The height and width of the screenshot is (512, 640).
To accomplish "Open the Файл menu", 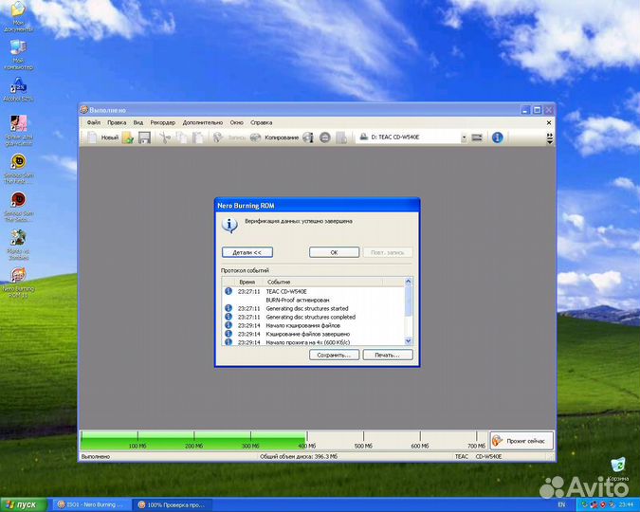I will pos(93,122).
